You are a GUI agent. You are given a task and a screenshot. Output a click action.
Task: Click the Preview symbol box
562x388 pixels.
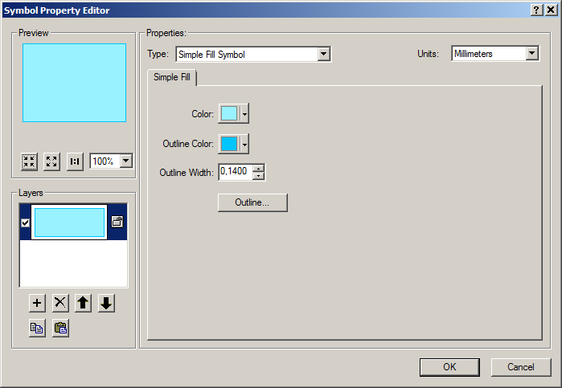click(74, 83)
